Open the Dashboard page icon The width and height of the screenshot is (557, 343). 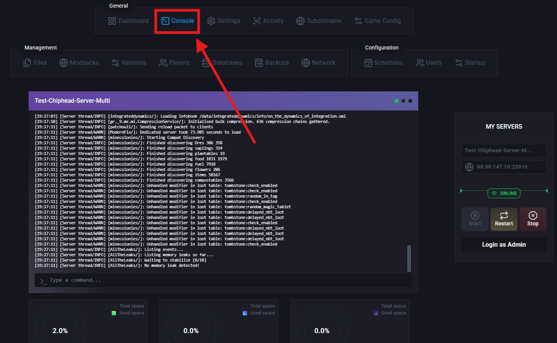tap(112, 21)
